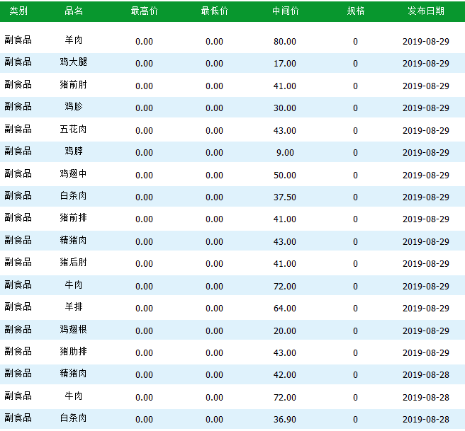Select 白条肉 in the 37.50 row
Viewport: 465px width, 431px height.
(x=74, y=195)
